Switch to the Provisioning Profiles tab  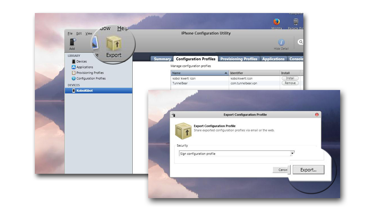(x=239, y=59)
